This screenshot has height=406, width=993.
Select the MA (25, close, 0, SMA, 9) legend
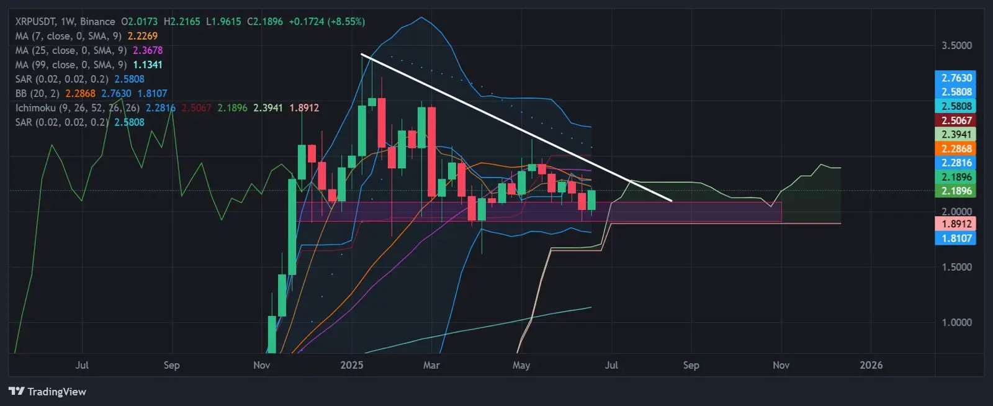pyautogui.click(x=71, y=50)
